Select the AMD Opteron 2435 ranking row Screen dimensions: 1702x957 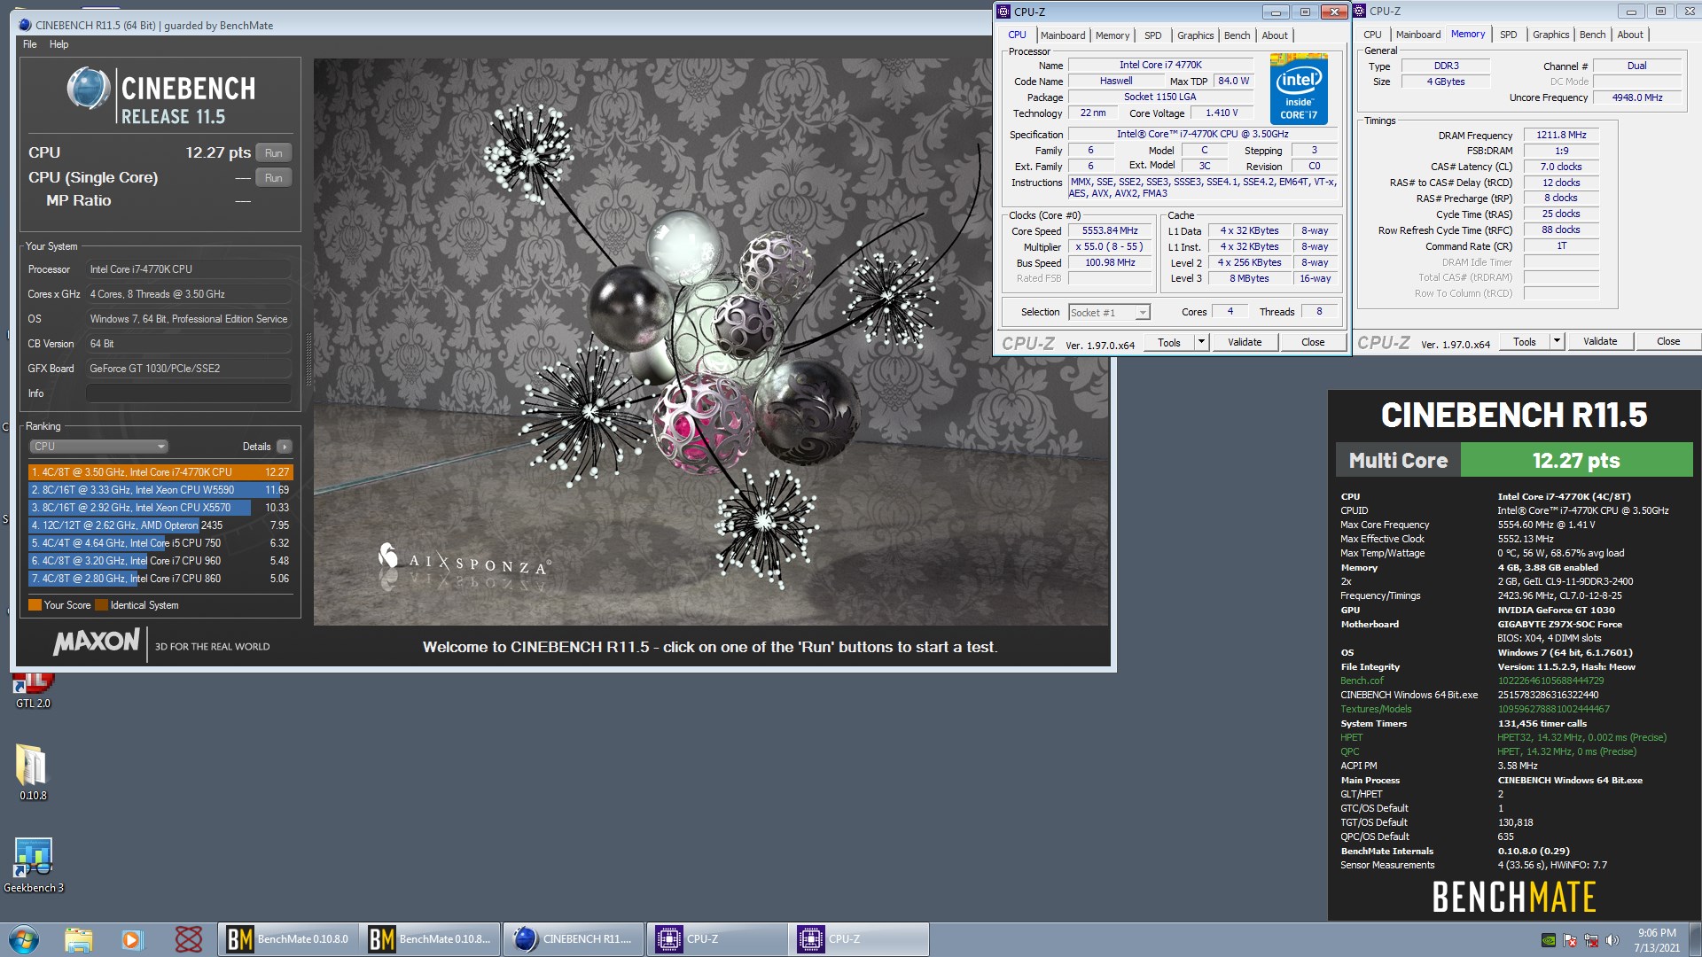[160, 525]
